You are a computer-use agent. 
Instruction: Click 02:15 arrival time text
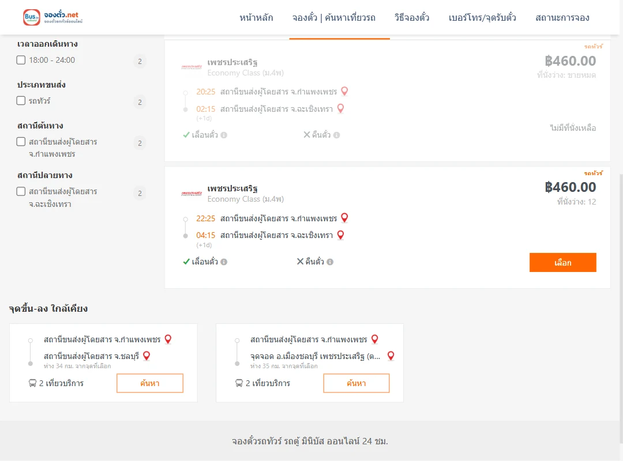pos(205,109)
